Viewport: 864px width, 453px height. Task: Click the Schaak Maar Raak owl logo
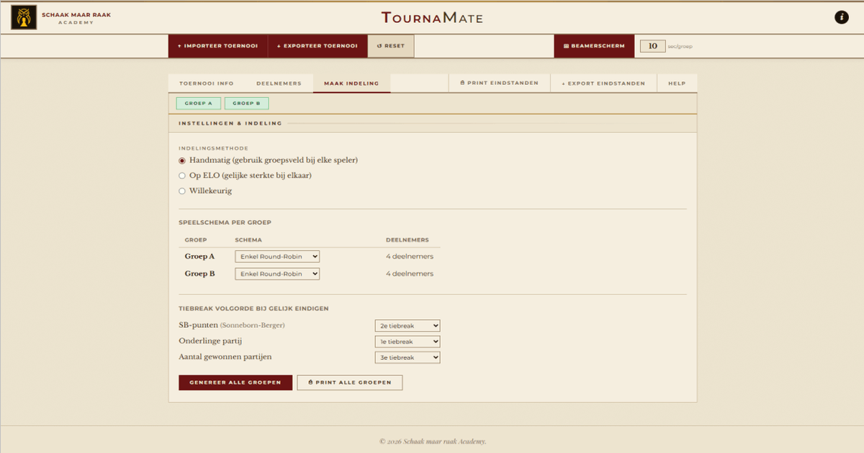[24, 17]
